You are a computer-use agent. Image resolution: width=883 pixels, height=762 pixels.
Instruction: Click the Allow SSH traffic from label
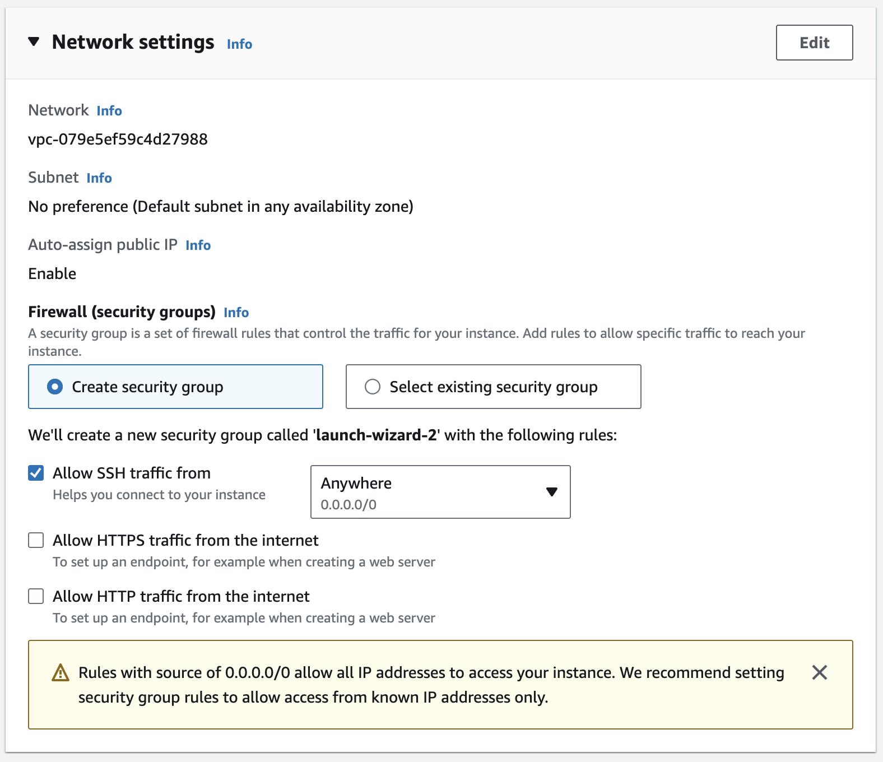point(132,473)
